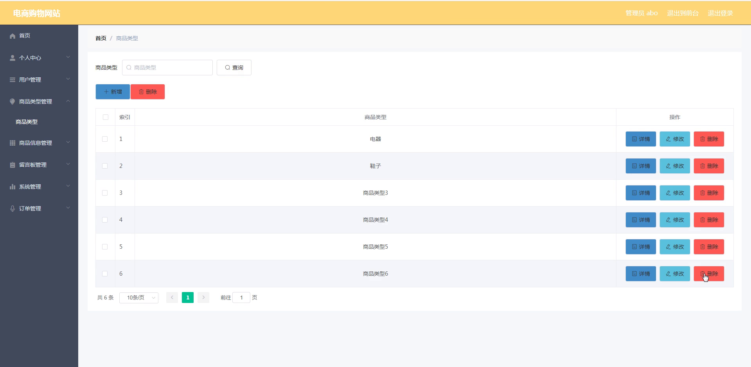The image size is (751, 367).
Task: Check the box for row 商品类型3
Action: (x=105, y=193)
